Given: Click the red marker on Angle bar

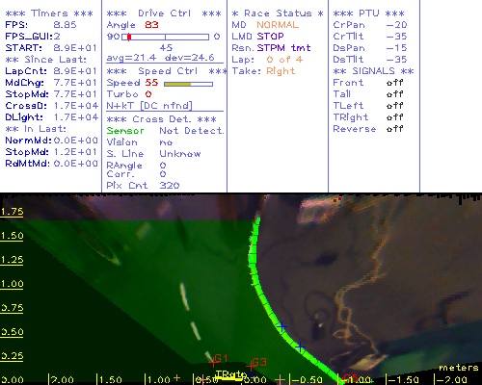Looking at the screenshot, I should click(x=129, y=37).
